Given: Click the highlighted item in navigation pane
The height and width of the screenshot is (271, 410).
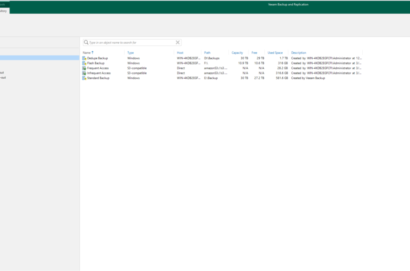Looking at the screenshot, I should (40, 58).
